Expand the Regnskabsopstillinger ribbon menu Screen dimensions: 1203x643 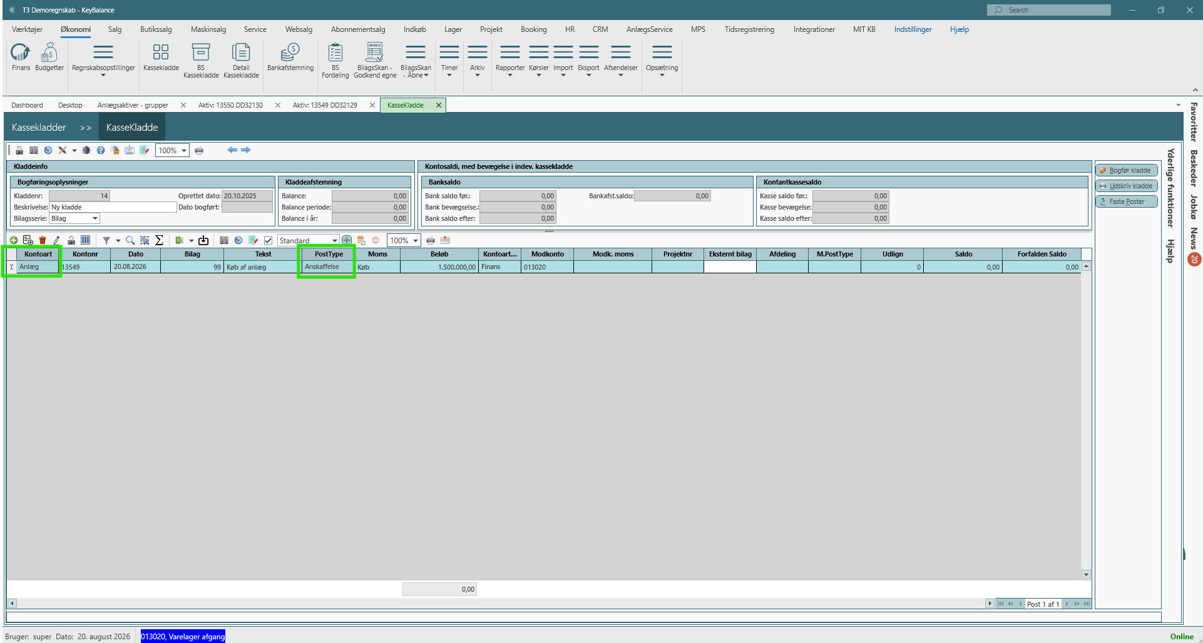[103, 61]
